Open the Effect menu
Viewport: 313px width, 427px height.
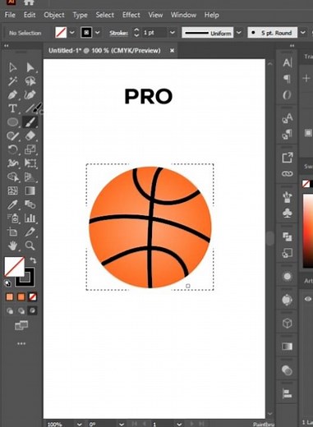[x=131, y=15]
